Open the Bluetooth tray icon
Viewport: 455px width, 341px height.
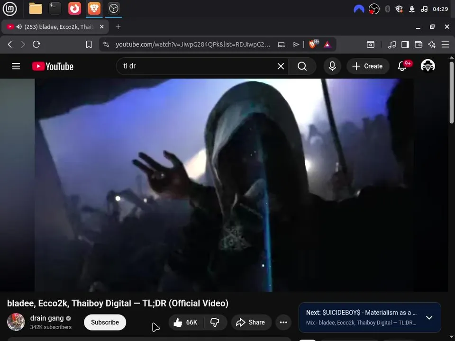(x=387, y=9)
